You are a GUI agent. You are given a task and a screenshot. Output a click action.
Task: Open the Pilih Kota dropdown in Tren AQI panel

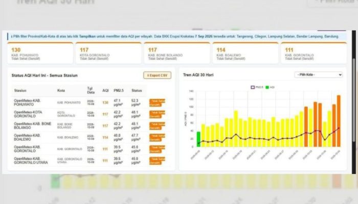click(x=319, y=74)
